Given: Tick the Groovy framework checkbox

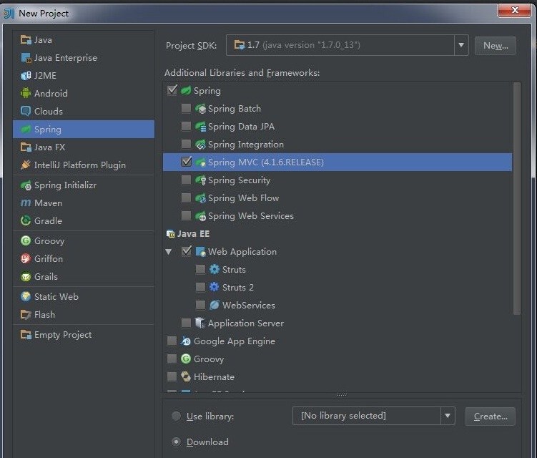Looking at the screenshot, I should pos(172,359).
